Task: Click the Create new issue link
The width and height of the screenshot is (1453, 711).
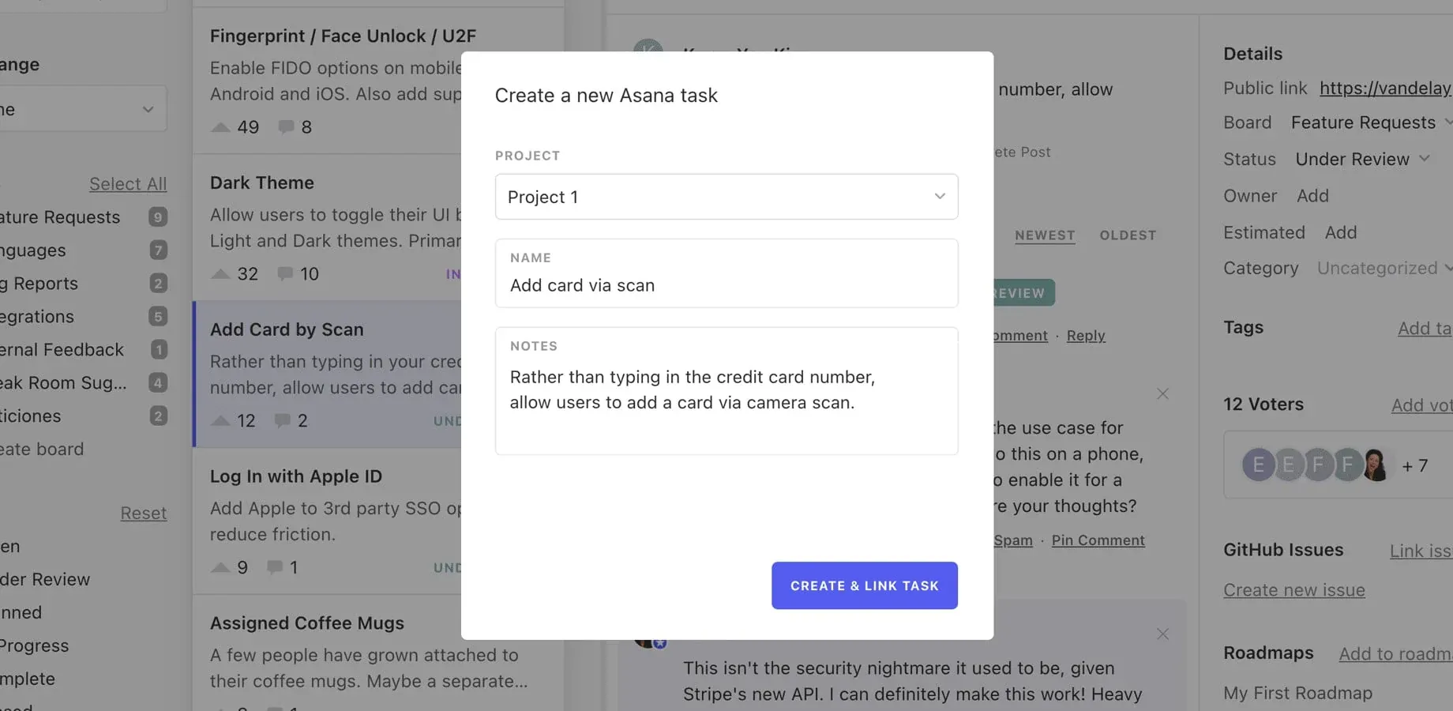Action: pos(1293,589)
